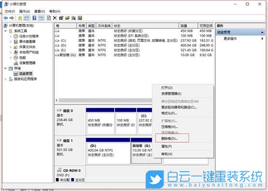Screen dimensions: 268x191
Task: Open the 文件(F) menu
Action: [x=10, y=11]
